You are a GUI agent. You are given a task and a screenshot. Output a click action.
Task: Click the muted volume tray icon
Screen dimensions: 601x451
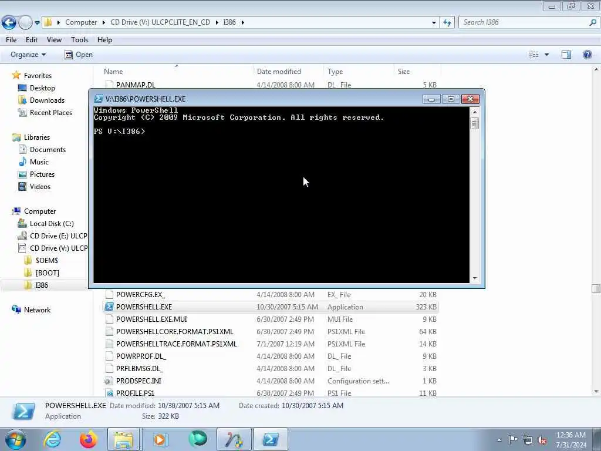[542, 440]
